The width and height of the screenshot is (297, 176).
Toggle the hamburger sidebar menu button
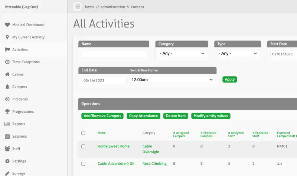(x=78, y=7)
